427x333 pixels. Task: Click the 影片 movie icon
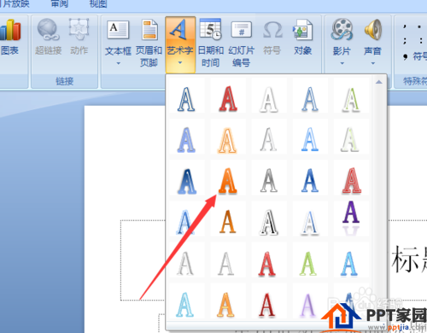click(x=342, y=29)
